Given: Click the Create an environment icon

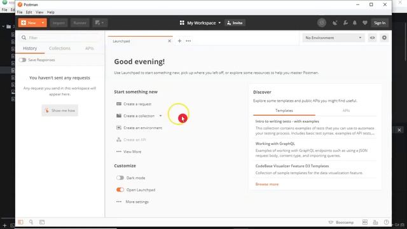Looking at the screenshot, I should coord(119,128).
